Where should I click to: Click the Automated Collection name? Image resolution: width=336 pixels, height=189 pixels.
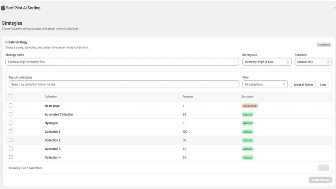click(x=59, y=114)
